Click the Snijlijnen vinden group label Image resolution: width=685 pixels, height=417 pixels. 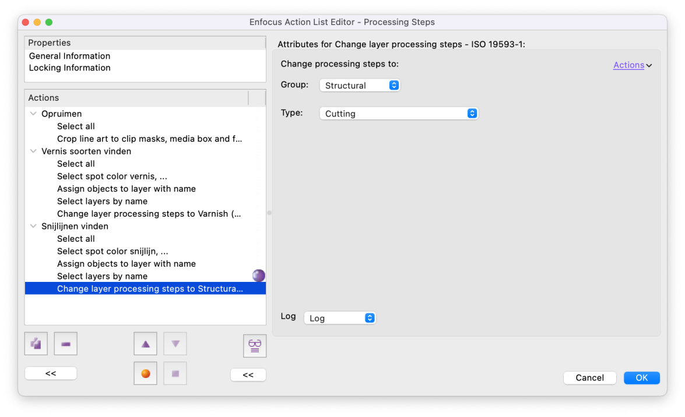point(75,226)
